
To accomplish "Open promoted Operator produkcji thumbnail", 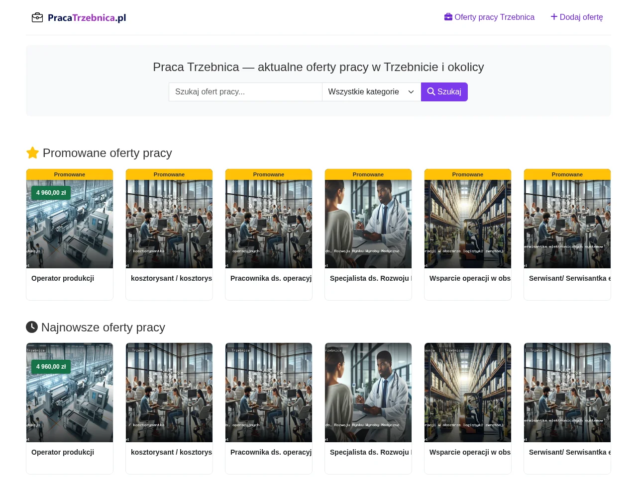I will [70, 224].
